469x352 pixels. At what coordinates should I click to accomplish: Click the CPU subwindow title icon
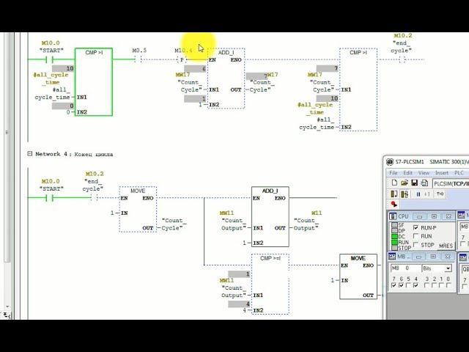[x=393, y=216]
